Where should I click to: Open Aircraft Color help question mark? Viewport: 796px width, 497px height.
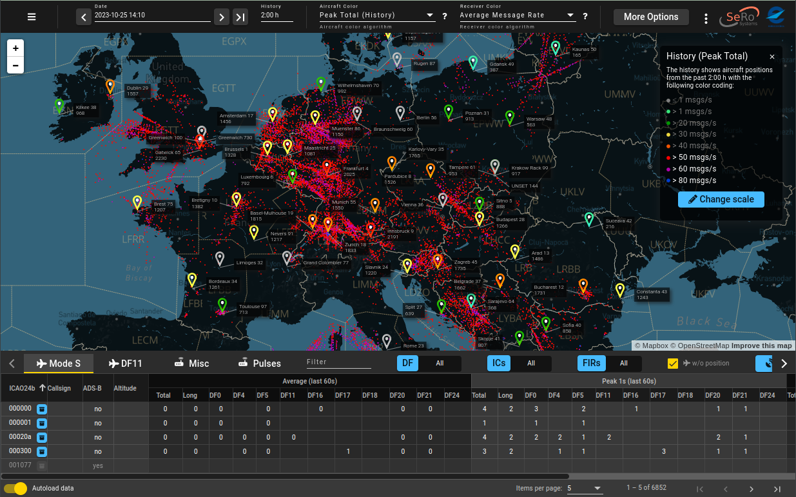[444, 17]
